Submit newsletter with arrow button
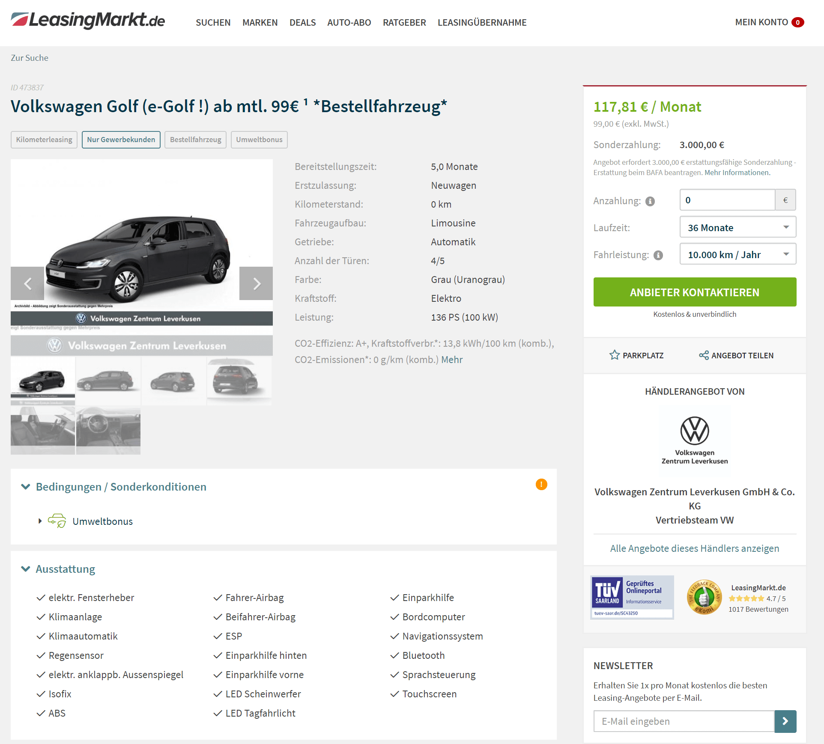The width and height of the screenshot is (824, 744). click(x=785, y=721)
